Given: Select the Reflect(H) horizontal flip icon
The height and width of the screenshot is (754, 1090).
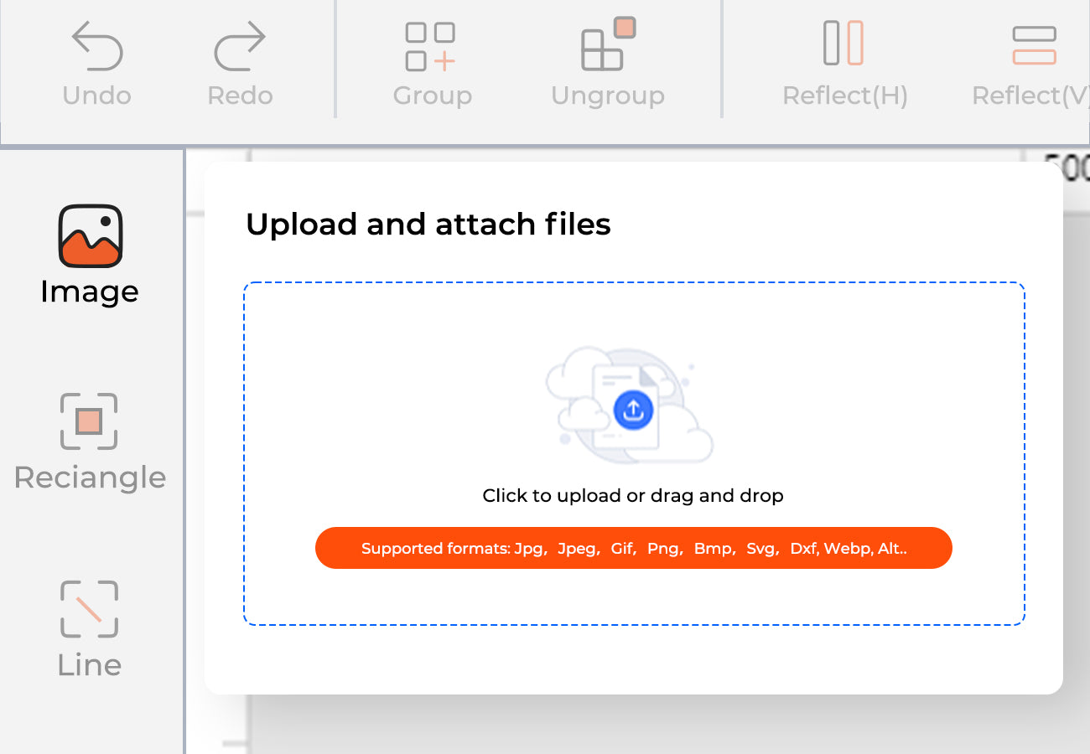Looking at the screenshot, I should (x=843, y=44).
